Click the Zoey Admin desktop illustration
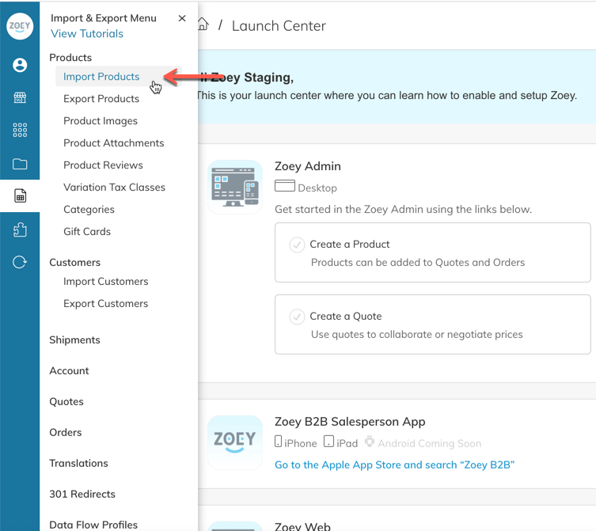The height and width of the screenshot is (531, 596). [235, 187]
